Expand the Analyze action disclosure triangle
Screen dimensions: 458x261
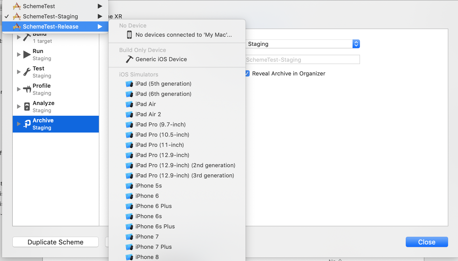click(19, 107)
